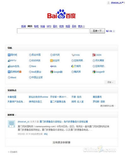Focus the Baidu search input box
The height and width of the screenshot is (157, 125).
[53, 31]
